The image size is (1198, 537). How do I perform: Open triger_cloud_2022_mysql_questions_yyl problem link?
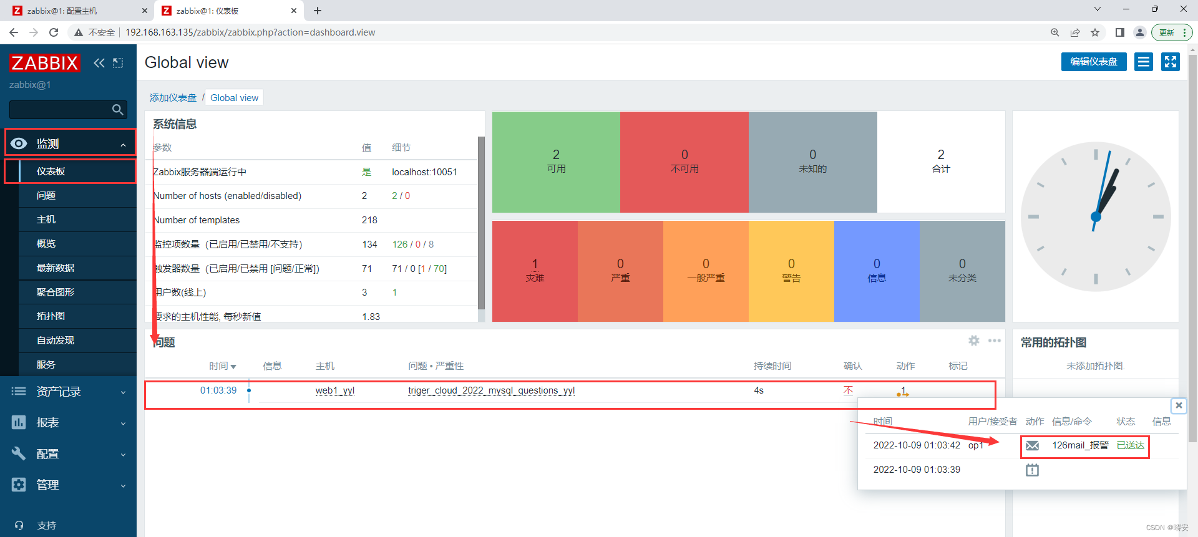tap(492, 390)
